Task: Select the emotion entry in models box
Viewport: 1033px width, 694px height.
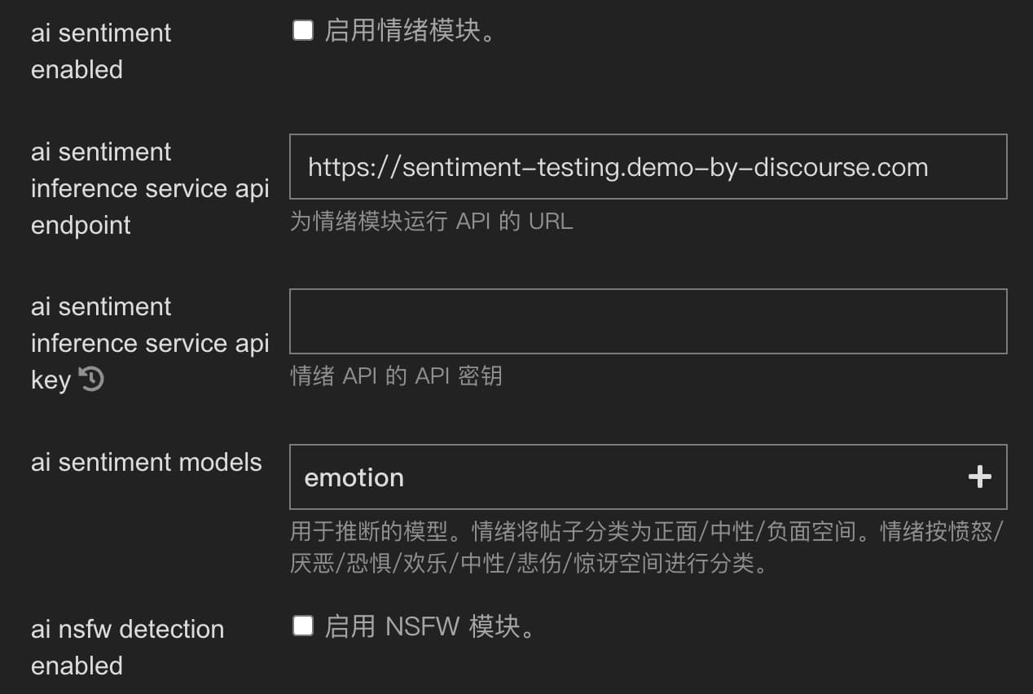Action: [x=354, y=477]
